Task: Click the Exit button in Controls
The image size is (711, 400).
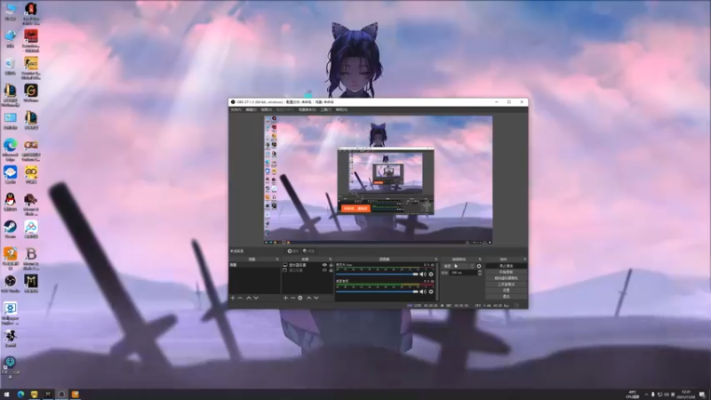Action: pyautogui.click(x=506, y=296)
